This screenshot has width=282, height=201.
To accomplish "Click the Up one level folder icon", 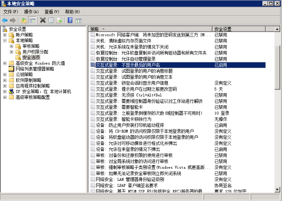I will click(24, 20).
